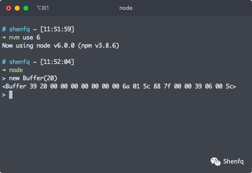Image resolution: width=252 pixels, height=173 pixels.
Task: Click the '6a' byte in Buffer output
Action: pos(126,86)
